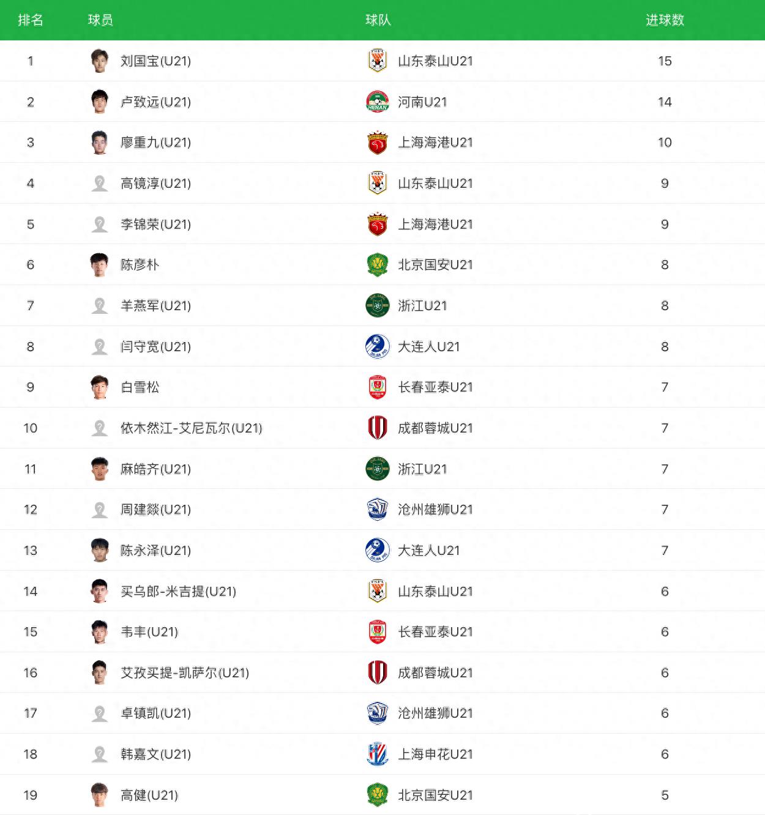Open player link 依木然江-艾尼瓦尔(U21)
765x815 pixels.
point(191,428)
